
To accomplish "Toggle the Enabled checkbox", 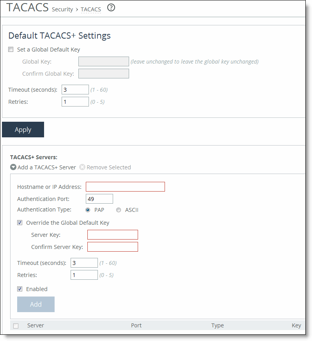I will [20, 289].
